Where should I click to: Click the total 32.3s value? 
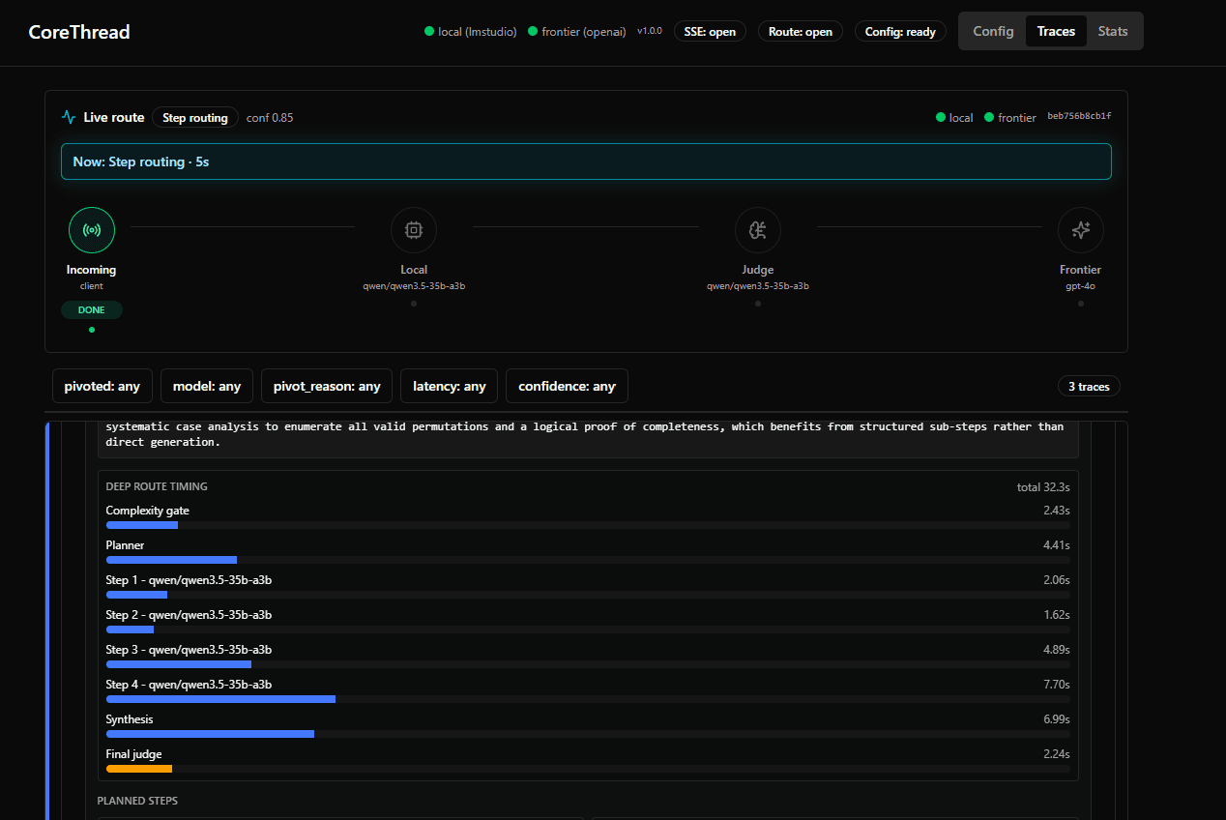tap(1043, 487)
